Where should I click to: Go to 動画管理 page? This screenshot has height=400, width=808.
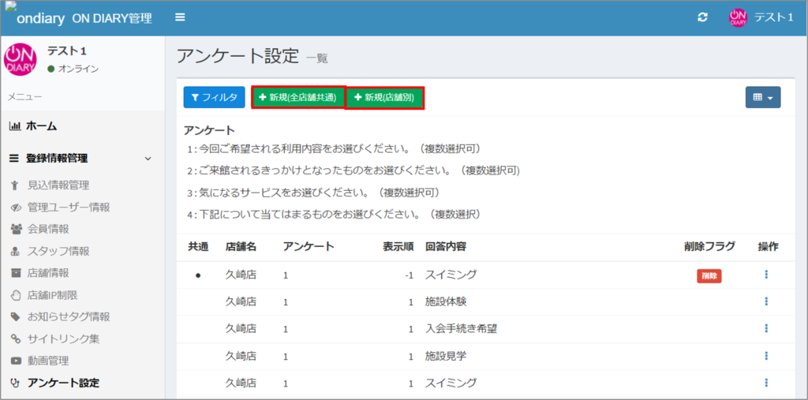pyautogui.click(x=47, y=361)
